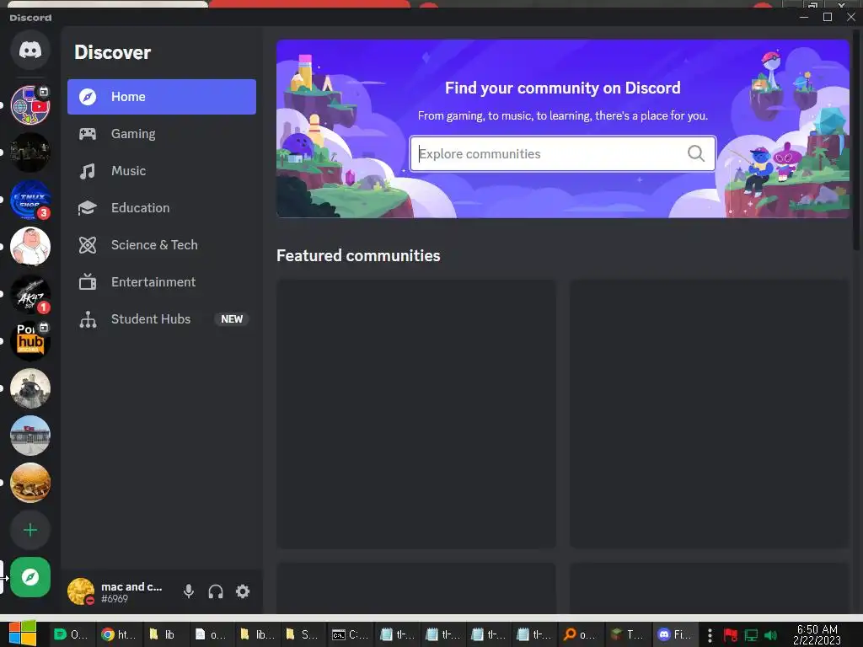Screen dimensions: 863x647
Task: Open User Settings gear icon
Action: 243,591
